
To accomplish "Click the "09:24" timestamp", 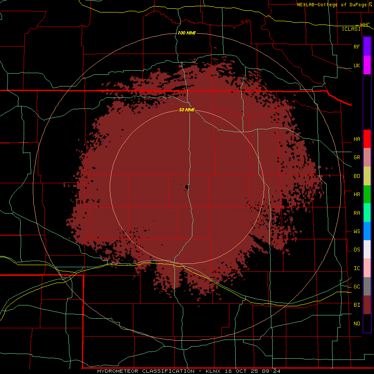I will [272, 371].
